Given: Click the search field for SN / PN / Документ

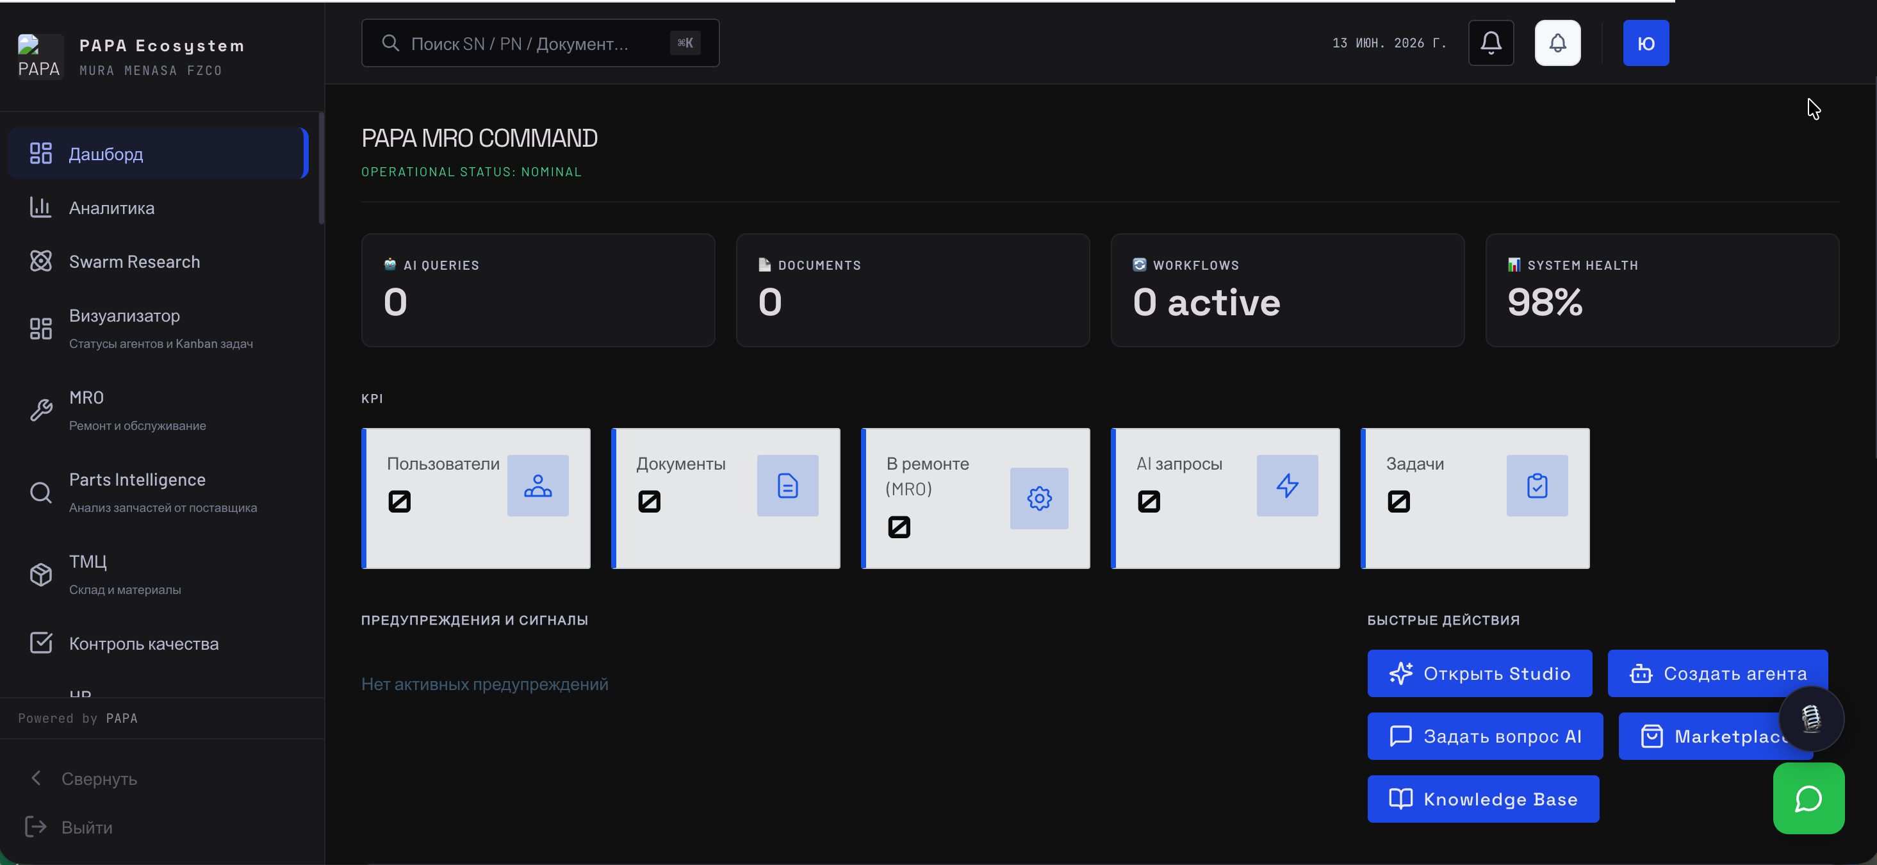Looking at the screenshot, I should pos(540,43).
